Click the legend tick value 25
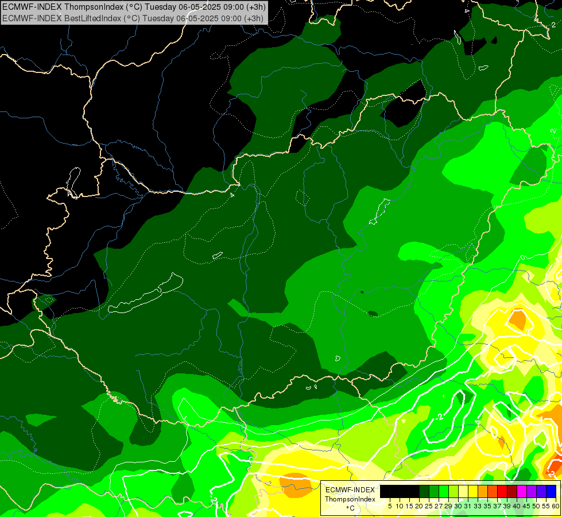This screenshot has width=562, height=517. pos(429,506)
